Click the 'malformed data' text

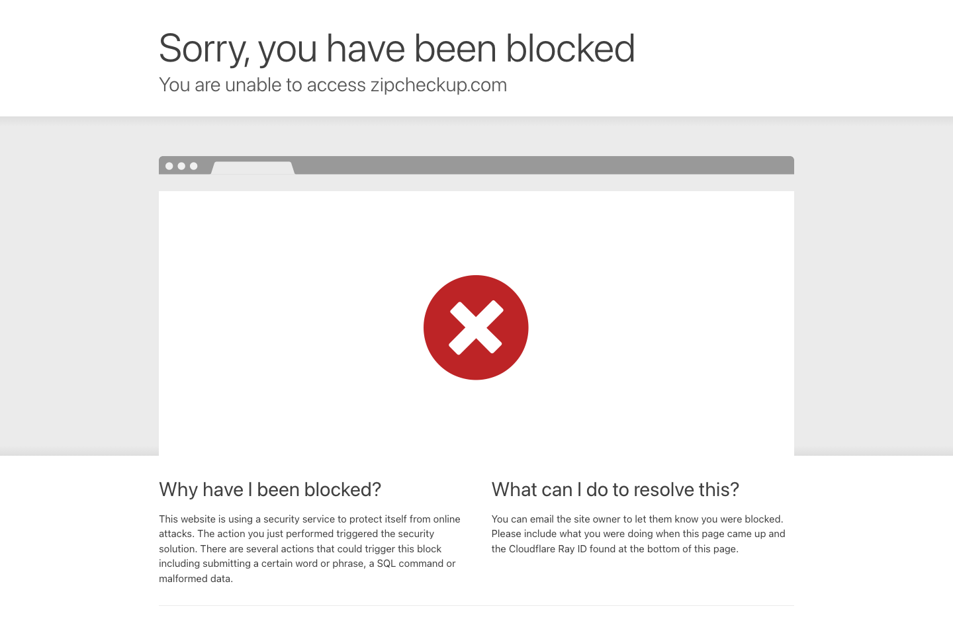(195, 579)
